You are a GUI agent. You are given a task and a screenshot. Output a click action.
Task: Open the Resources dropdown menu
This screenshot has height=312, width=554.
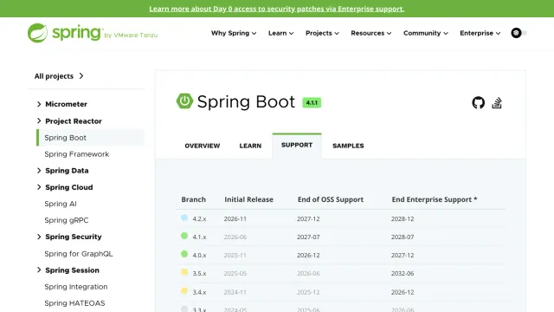click(x=371, y=33)
